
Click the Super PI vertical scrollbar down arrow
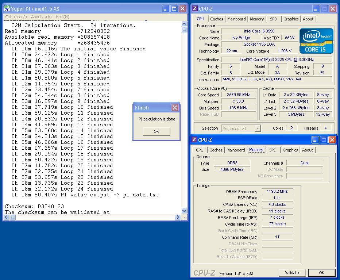184,211
